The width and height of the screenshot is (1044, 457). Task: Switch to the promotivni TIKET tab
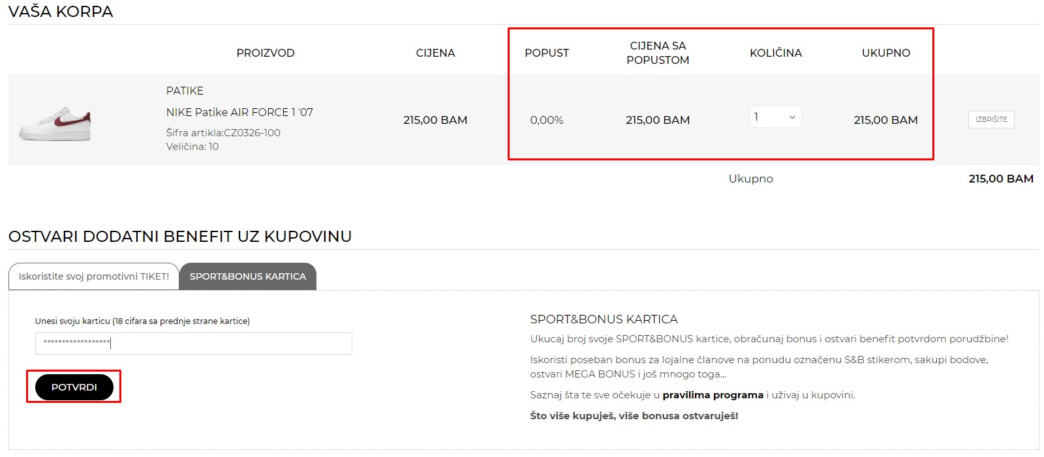93,276
